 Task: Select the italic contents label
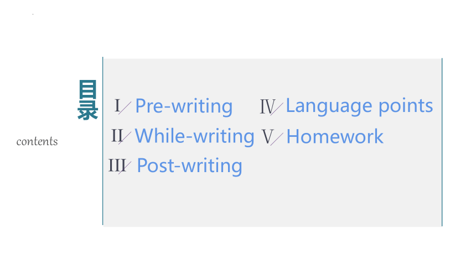(x=37, y=141)
